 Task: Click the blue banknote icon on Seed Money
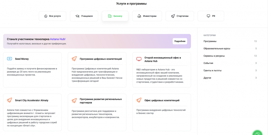[10, 59]
